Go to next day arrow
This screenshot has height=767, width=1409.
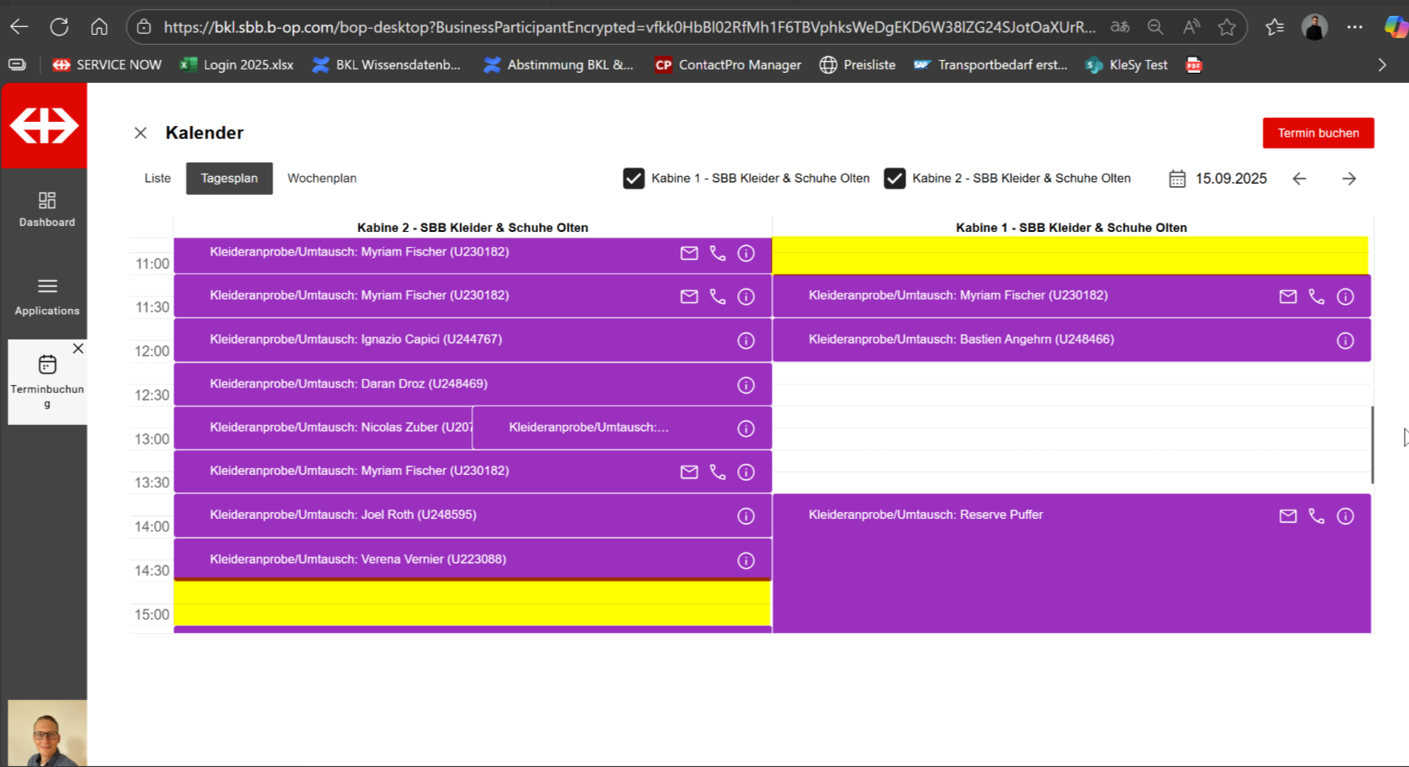1349,179
